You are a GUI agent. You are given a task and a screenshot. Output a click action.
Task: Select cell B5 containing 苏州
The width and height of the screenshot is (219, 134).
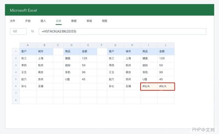point(45,79)
